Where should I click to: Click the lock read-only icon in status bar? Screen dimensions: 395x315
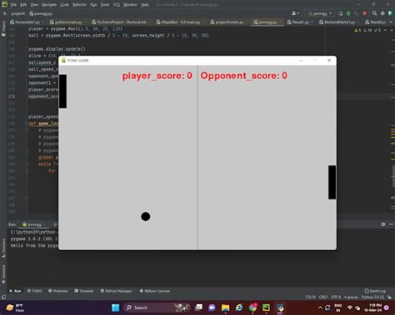point(389,297)
